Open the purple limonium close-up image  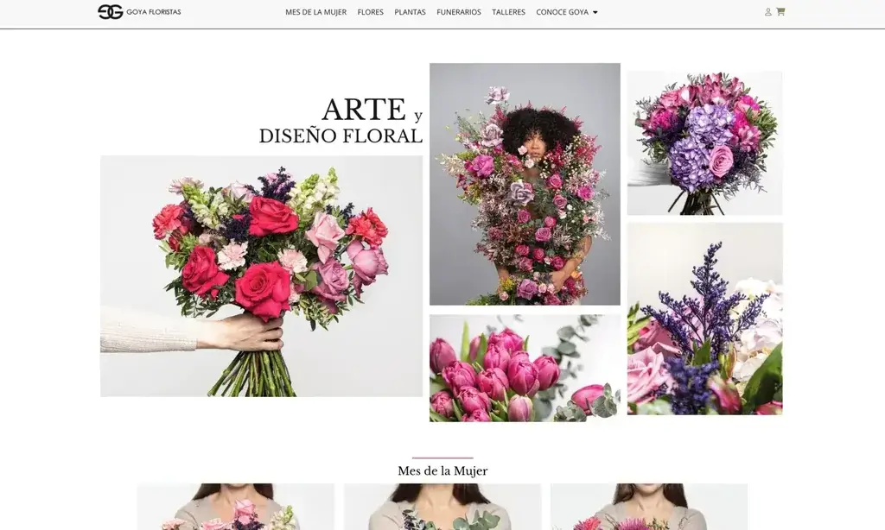point(705,319)
